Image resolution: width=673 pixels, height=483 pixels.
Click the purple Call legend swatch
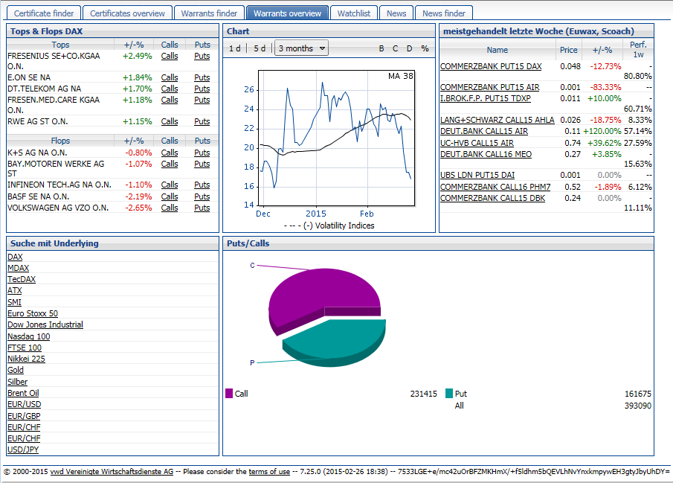point(229,394)
